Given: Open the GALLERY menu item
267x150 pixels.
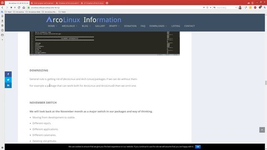Looking at the screenshot, I should [x=100, y=26].
